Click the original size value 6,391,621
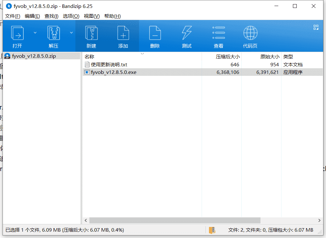This screenshot has width=326, height=238. [267, 72]
